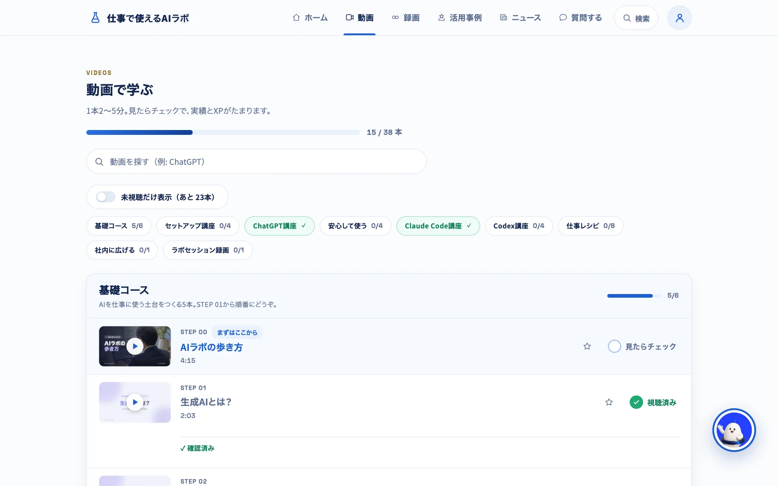The height and width of the screenshot is (486, 778).
Task: Filter by 基礎コース 5/6 chip
Action: pyautogui.click(x=119, y=226)
